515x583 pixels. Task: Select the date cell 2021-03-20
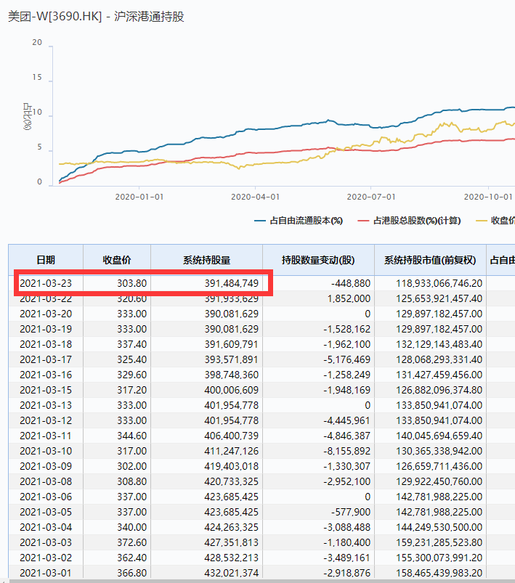click(46, 314)
